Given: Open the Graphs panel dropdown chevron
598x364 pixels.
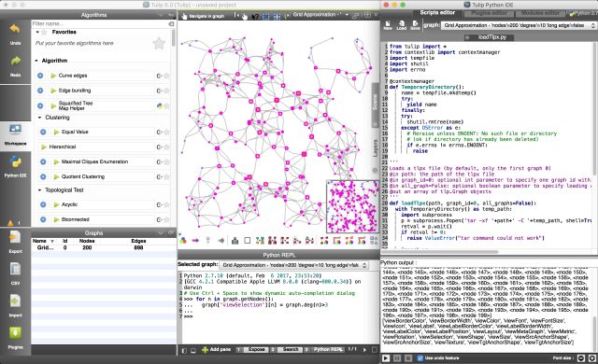Looking at the screenshot, I should click(x=161, y=232).
